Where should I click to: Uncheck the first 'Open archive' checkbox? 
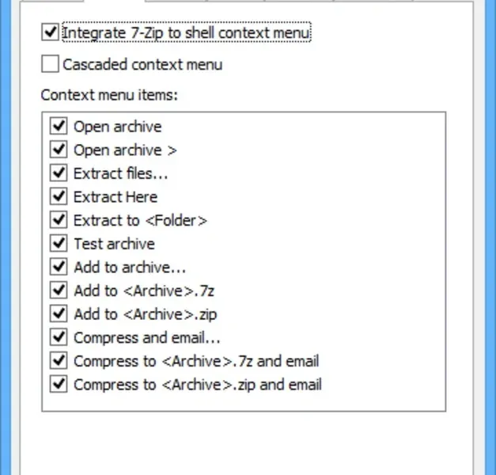[x=59, y=127]
